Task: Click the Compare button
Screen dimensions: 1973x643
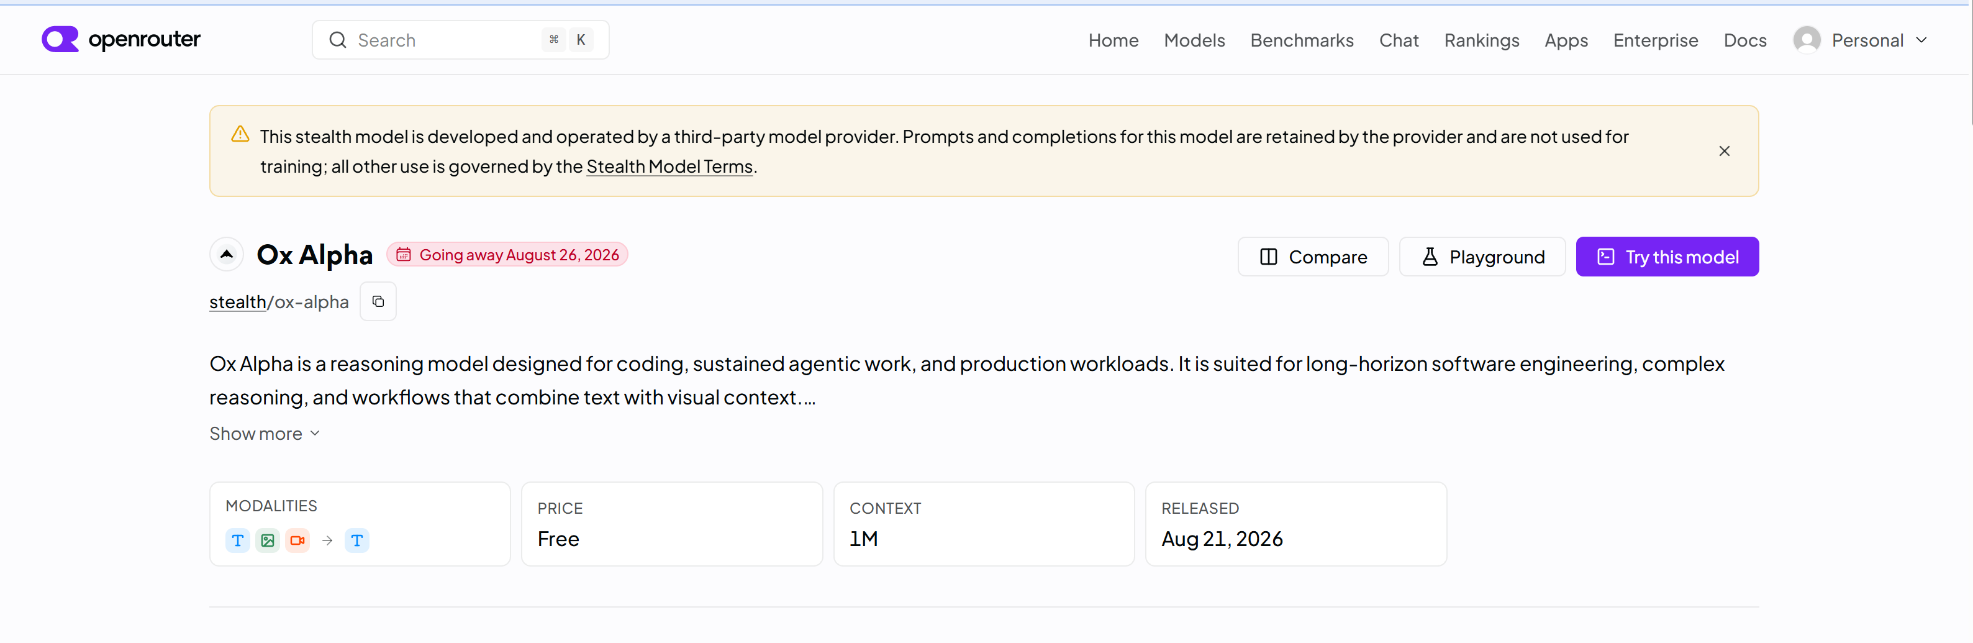Action: (x=1313, y=257)
